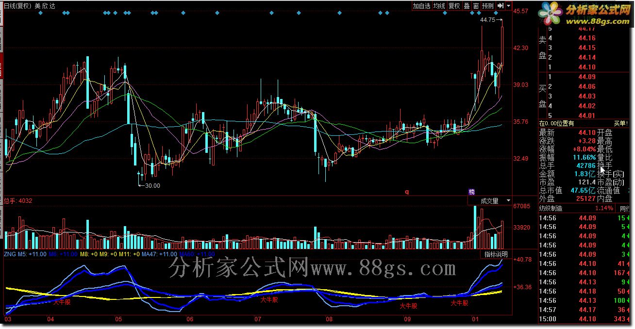Open the chart toolbar dropdown arrow
Screen dimensions: 635x329
508,6
